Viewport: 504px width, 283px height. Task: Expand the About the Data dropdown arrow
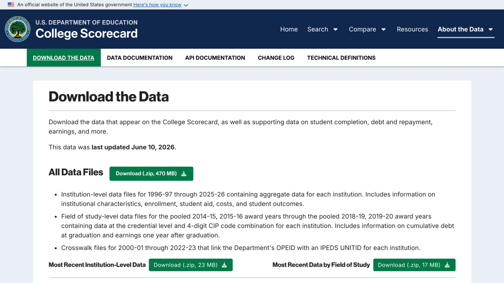pos(491,29)
